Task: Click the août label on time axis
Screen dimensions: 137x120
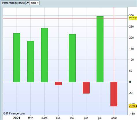Action: (114, 118)
